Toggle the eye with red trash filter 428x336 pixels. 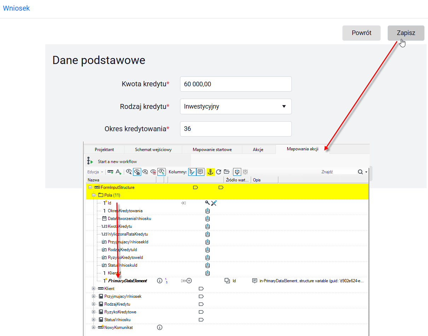[153, 172]
